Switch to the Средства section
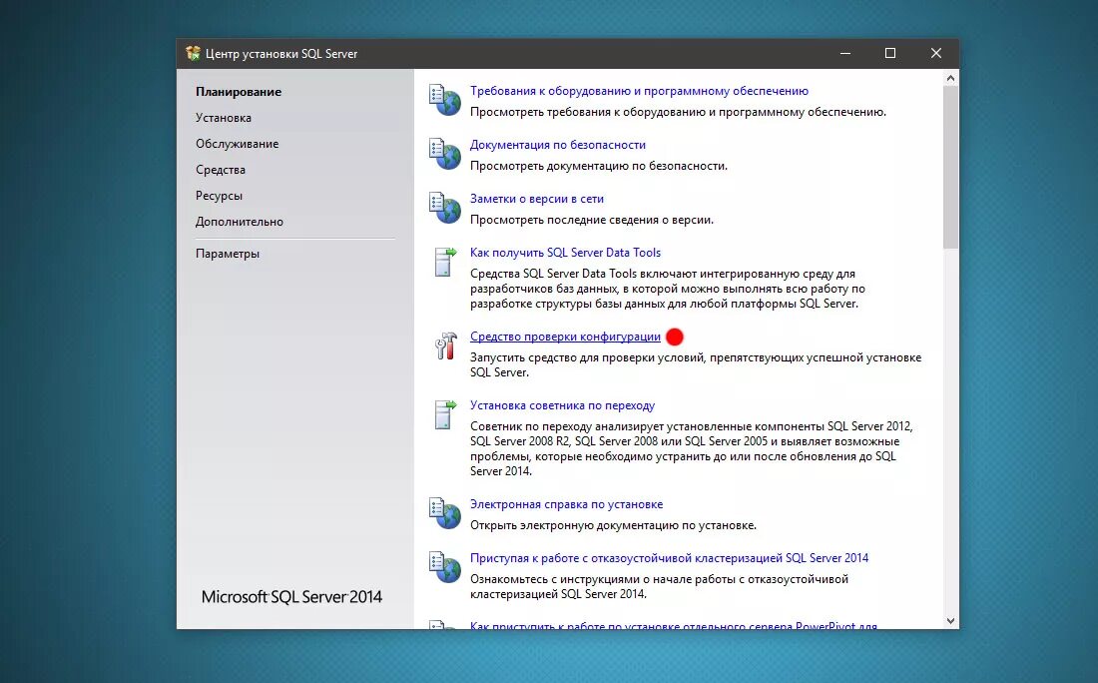The image size is (1098, 683). pyautogui.click(x=221, y=170)
